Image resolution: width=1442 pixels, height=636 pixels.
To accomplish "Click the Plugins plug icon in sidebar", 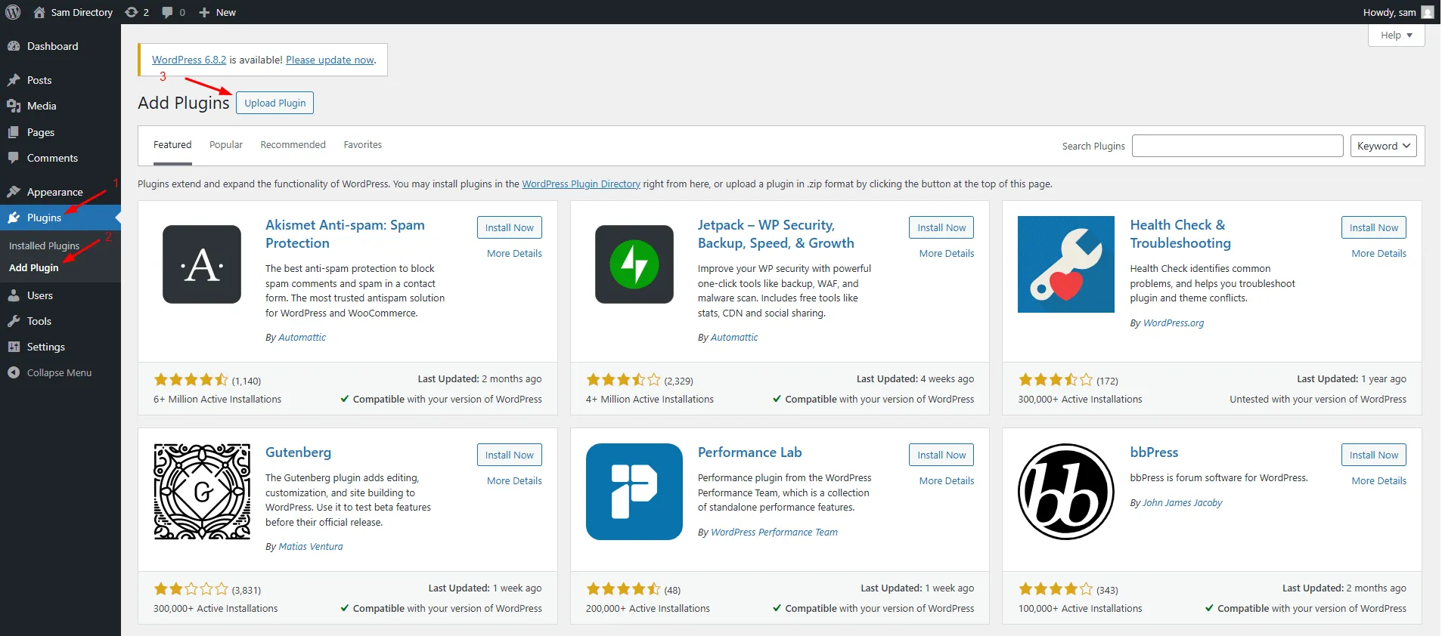I will [14, 218].
